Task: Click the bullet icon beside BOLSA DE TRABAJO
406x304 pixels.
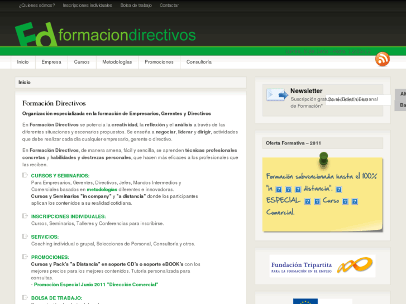Action: coord(25,297)
